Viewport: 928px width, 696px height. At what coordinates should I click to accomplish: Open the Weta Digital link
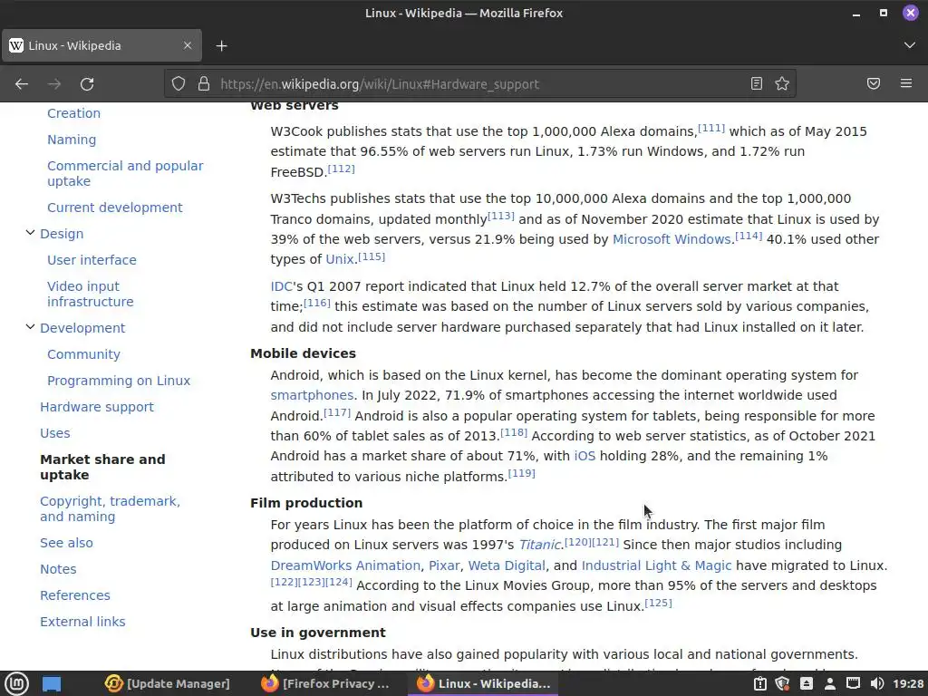point(507,565)
